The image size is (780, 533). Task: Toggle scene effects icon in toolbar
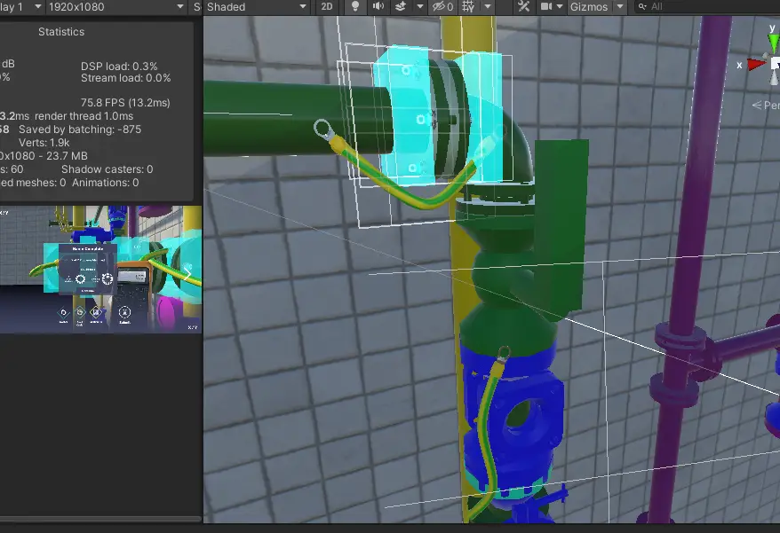401,7
